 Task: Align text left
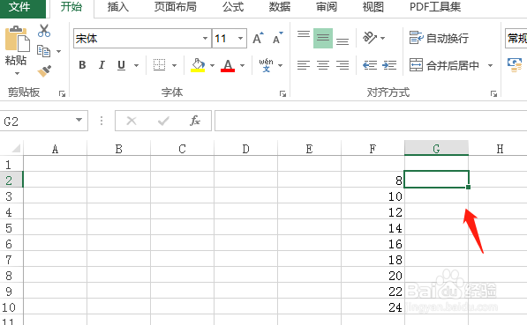tap(304, 65)
